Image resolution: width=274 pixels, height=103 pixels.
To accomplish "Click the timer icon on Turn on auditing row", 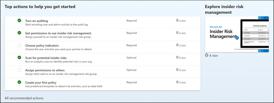I will pyautogui.click(x=177, y=20).
